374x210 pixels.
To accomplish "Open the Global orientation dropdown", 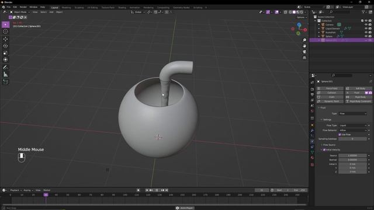I will [x=138, y=12].
